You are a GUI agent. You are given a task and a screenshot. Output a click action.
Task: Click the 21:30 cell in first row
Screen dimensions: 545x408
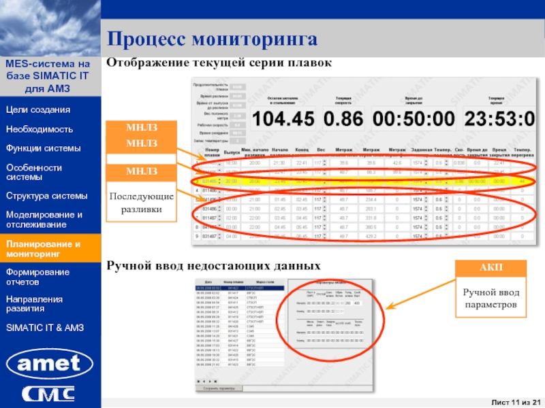(x=279, y=163)
